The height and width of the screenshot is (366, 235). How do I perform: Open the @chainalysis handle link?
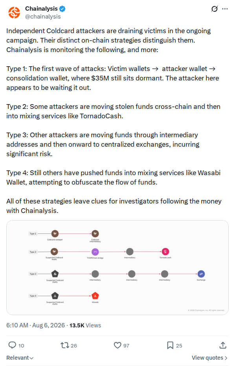click(x=43, y=17)
